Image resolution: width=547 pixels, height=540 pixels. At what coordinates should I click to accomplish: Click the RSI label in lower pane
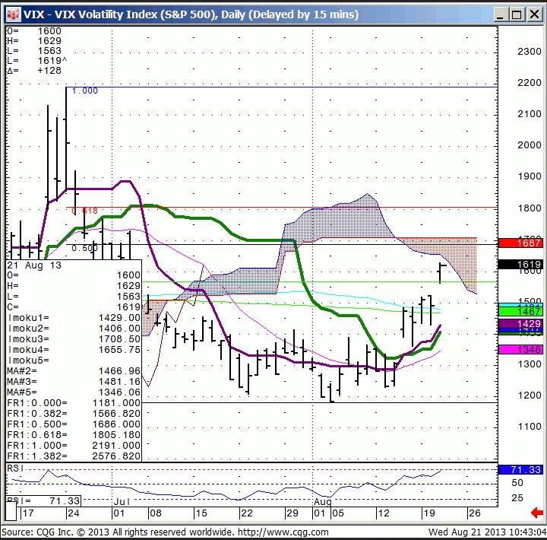coord(15,468)
